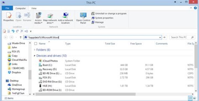Click Go arrow next to address bar
This screenshot has height=101, width=199.
tap(164, 37)
